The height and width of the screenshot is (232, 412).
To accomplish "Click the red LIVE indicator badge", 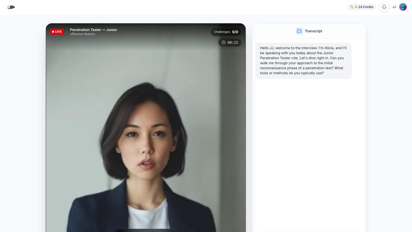I will click(57, 32).
